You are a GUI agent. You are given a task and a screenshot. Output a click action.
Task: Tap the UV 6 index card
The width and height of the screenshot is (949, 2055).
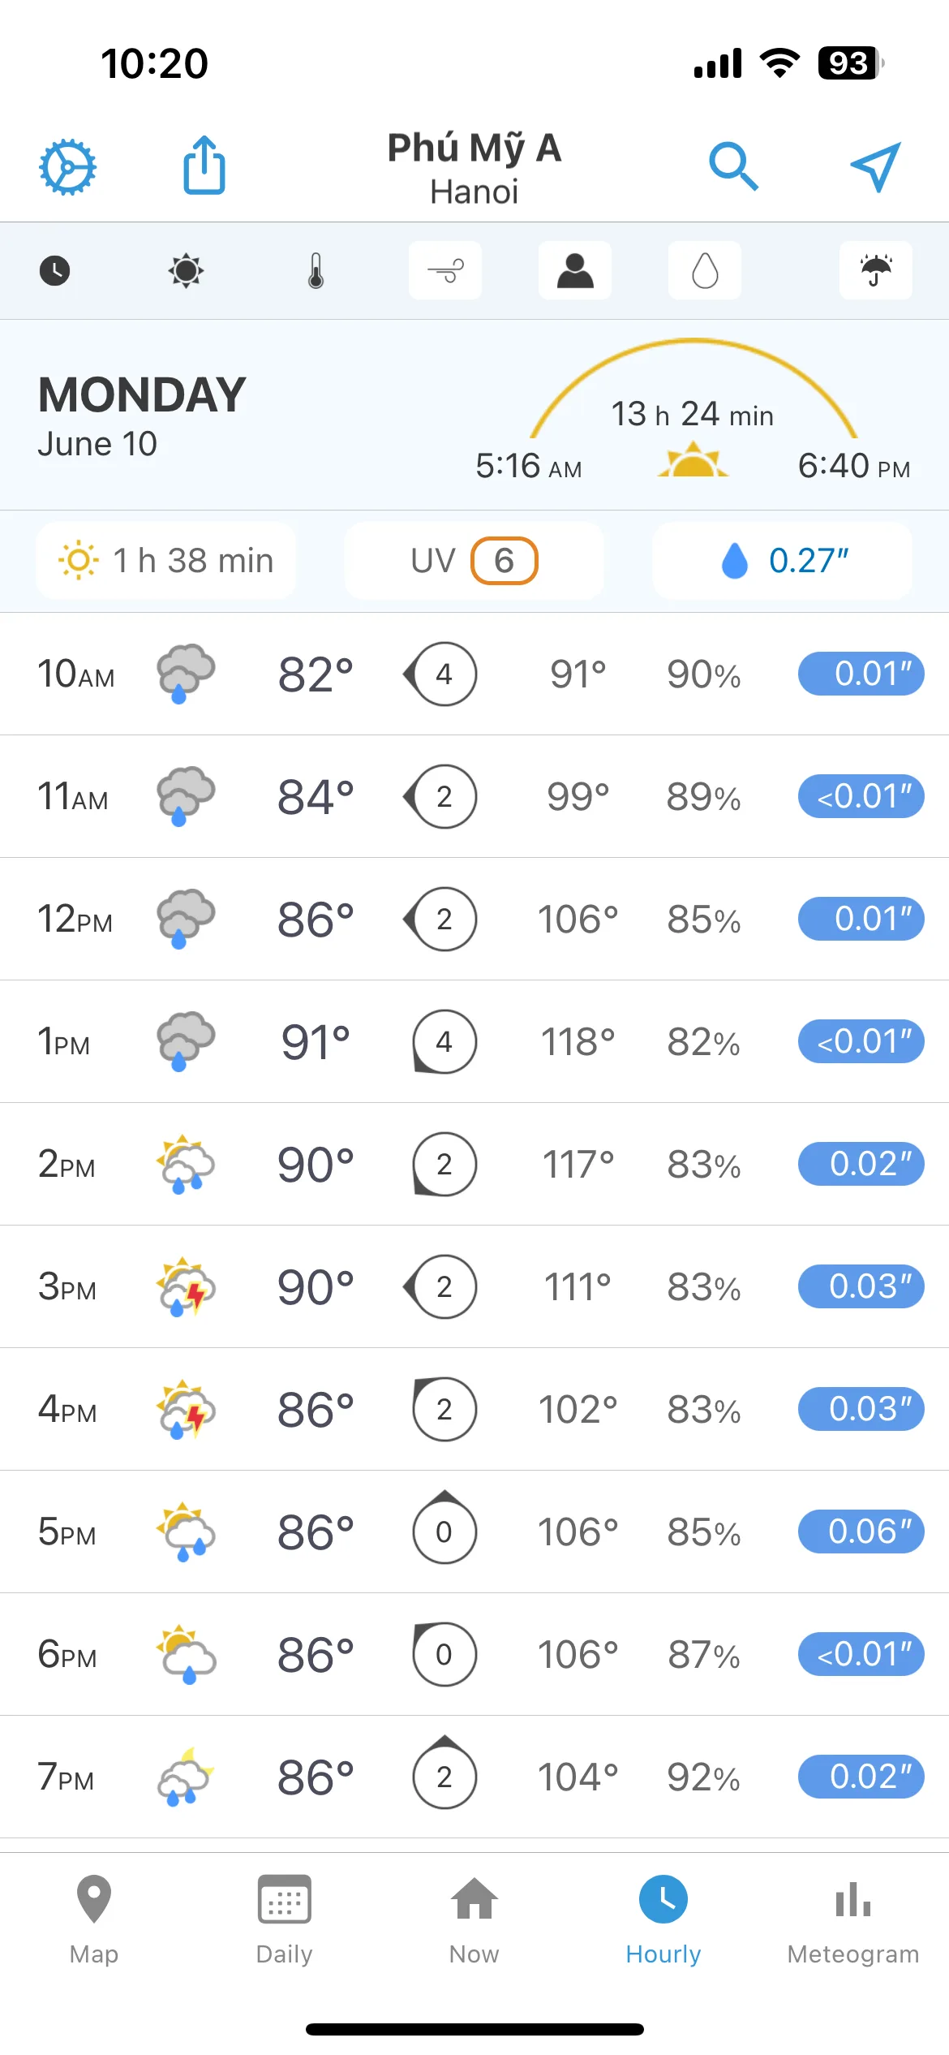coord(474,561)
